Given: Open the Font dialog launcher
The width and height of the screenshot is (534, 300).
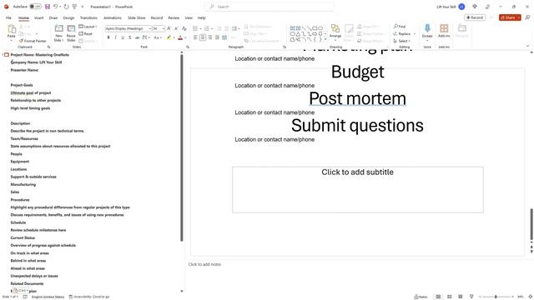Looking at the screenshot, I should 187,47.
